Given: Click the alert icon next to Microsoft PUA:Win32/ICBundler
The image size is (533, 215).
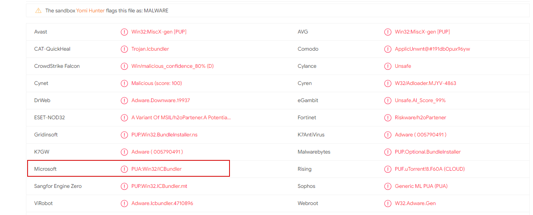Looking at the screenshot, I should pos(124,169).
